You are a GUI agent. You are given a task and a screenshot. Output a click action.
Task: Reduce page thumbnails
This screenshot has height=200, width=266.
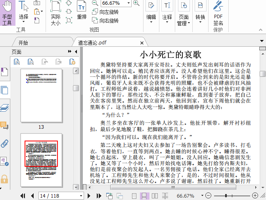point(31,62)
